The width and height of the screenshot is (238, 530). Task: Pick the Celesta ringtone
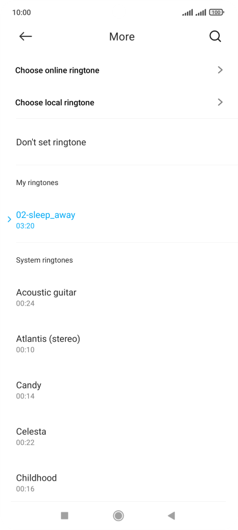click(x=119, y=436)
